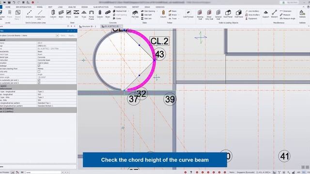The image size is (310, 174).
Task: Select the Grid Line tool
Action: click(x=29, y=14)
